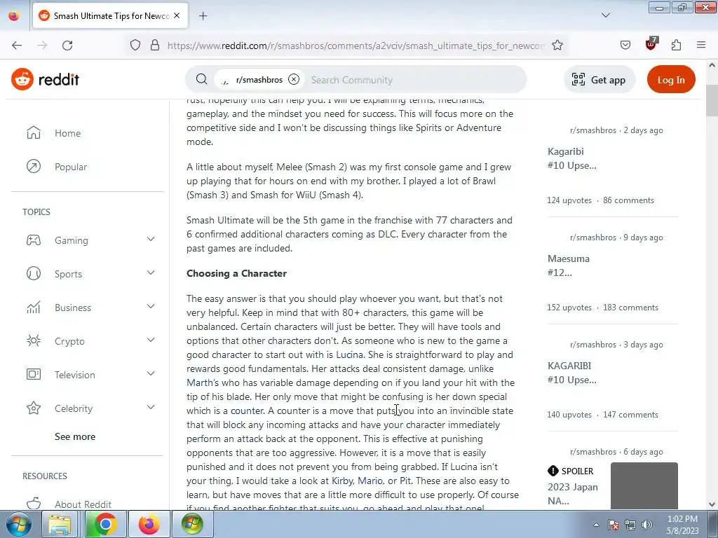Save page to Pocket
Screen dimensions: 718x538
pyautogui.click(x=625, y=46)
